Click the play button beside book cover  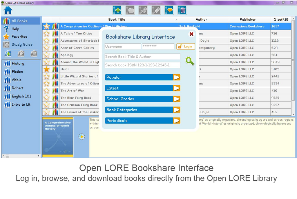pos(82,137)
